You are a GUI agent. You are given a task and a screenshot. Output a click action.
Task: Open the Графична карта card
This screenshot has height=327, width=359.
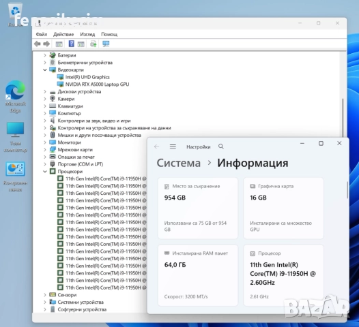283,208
